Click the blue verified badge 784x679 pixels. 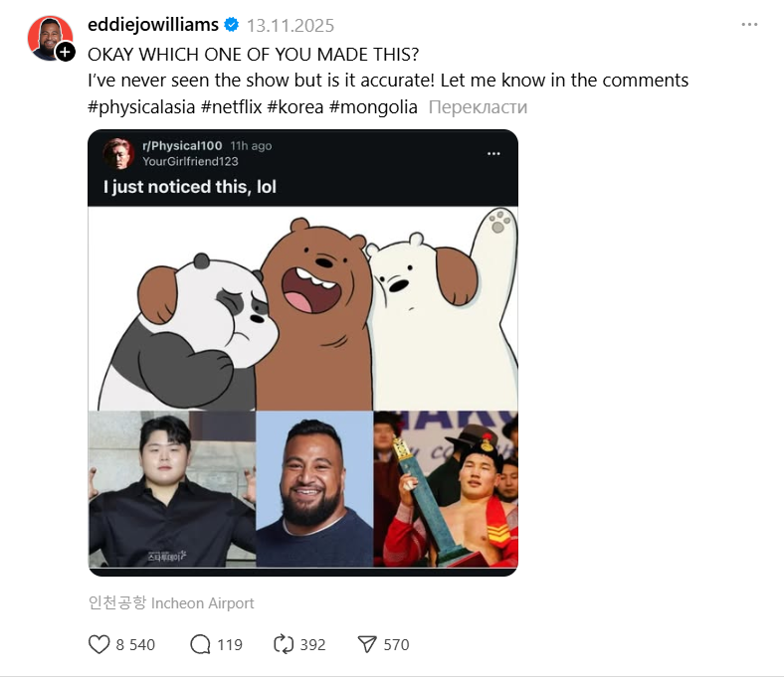click(231, 26)
